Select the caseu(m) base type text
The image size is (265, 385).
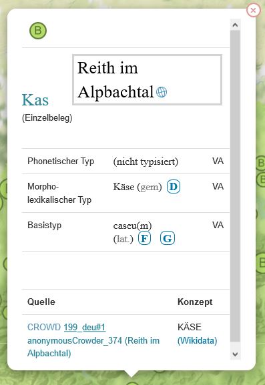point(132,226)
